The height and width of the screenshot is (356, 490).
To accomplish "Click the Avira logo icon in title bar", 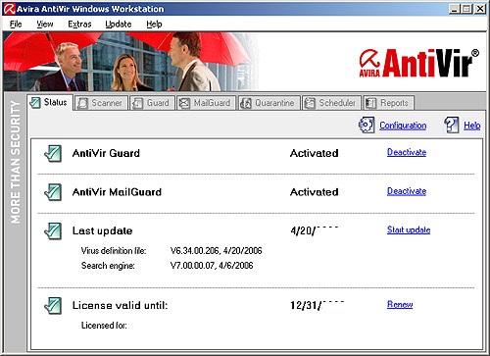I will (9, 9).
